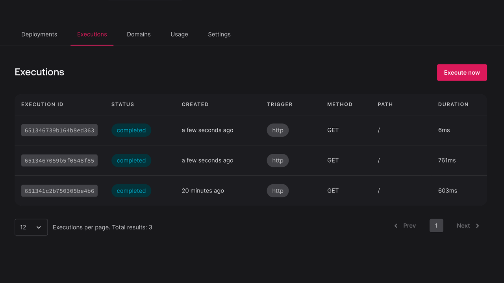Image resolution: width=504 pixels, height=283 pixels.
Task: Click the chevron in the page size selector
Action: coord(39,227)
